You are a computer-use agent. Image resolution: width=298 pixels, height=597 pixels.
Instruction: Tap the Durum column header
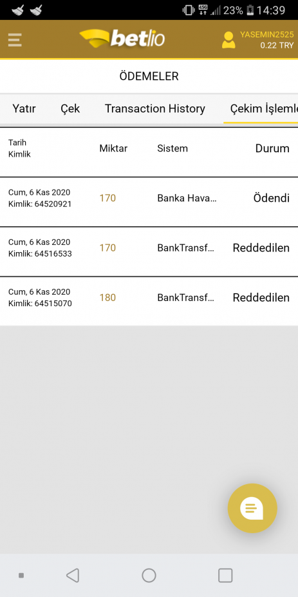[272, 148]
